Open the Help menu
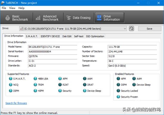 pos(21,8)
